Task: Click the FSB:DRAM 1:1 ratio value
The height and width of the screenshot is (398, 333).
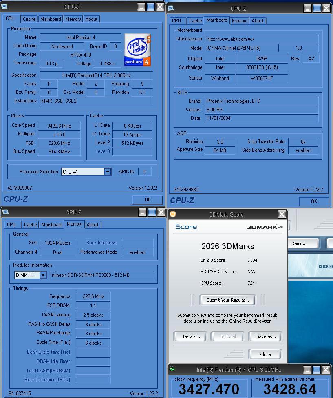Action: (x=93, y=305)
